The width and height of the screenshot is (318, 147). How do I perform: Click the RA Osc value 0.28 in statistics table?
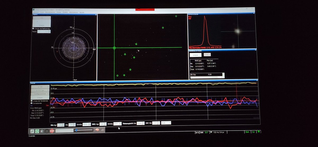209,75
